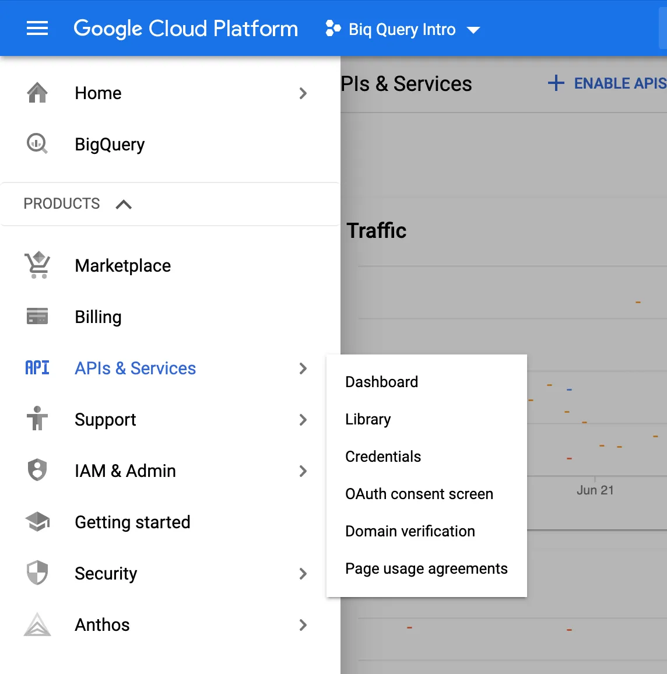Open Anthos label in sidebar
Image resolution: width=667 pixels, height=674 pixels.
point(102,625)
